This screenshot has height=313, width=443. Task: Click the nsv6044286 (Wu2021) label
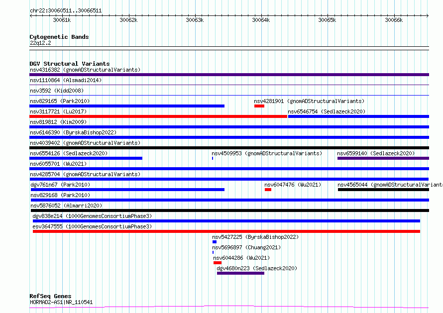pos(241,258)
